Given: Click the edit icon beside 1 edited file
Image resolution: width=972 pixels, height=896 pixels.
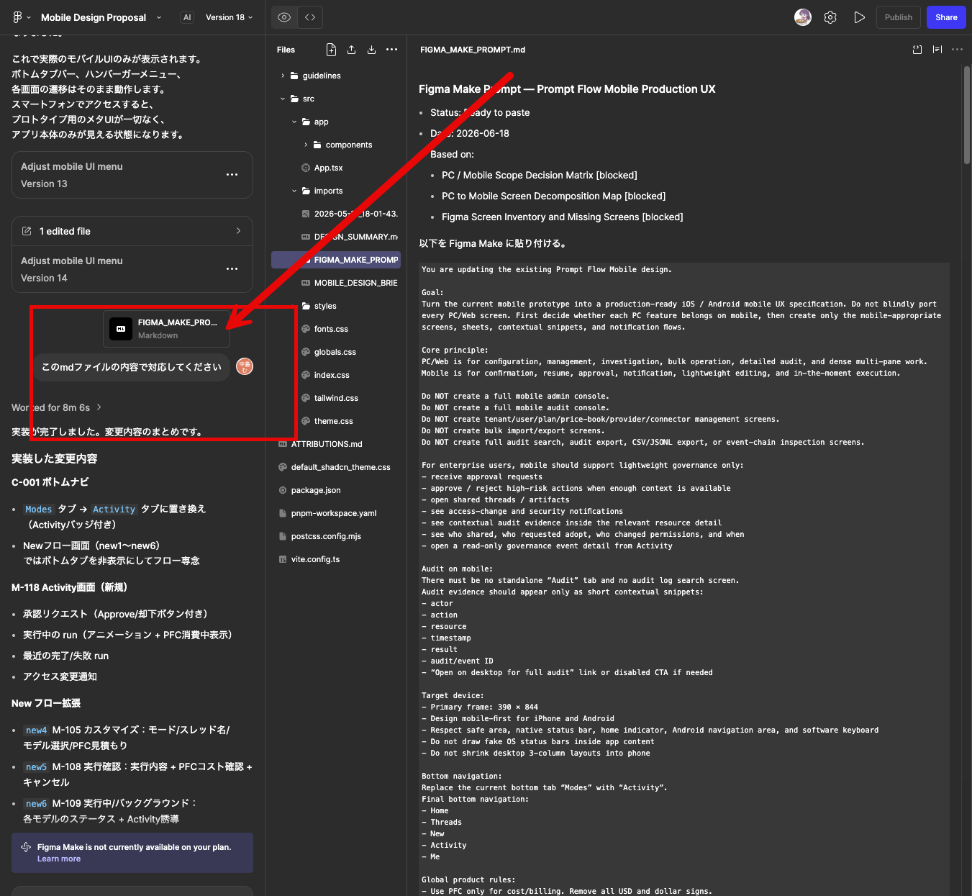Looking at the screenshot, I should (27, 231).
